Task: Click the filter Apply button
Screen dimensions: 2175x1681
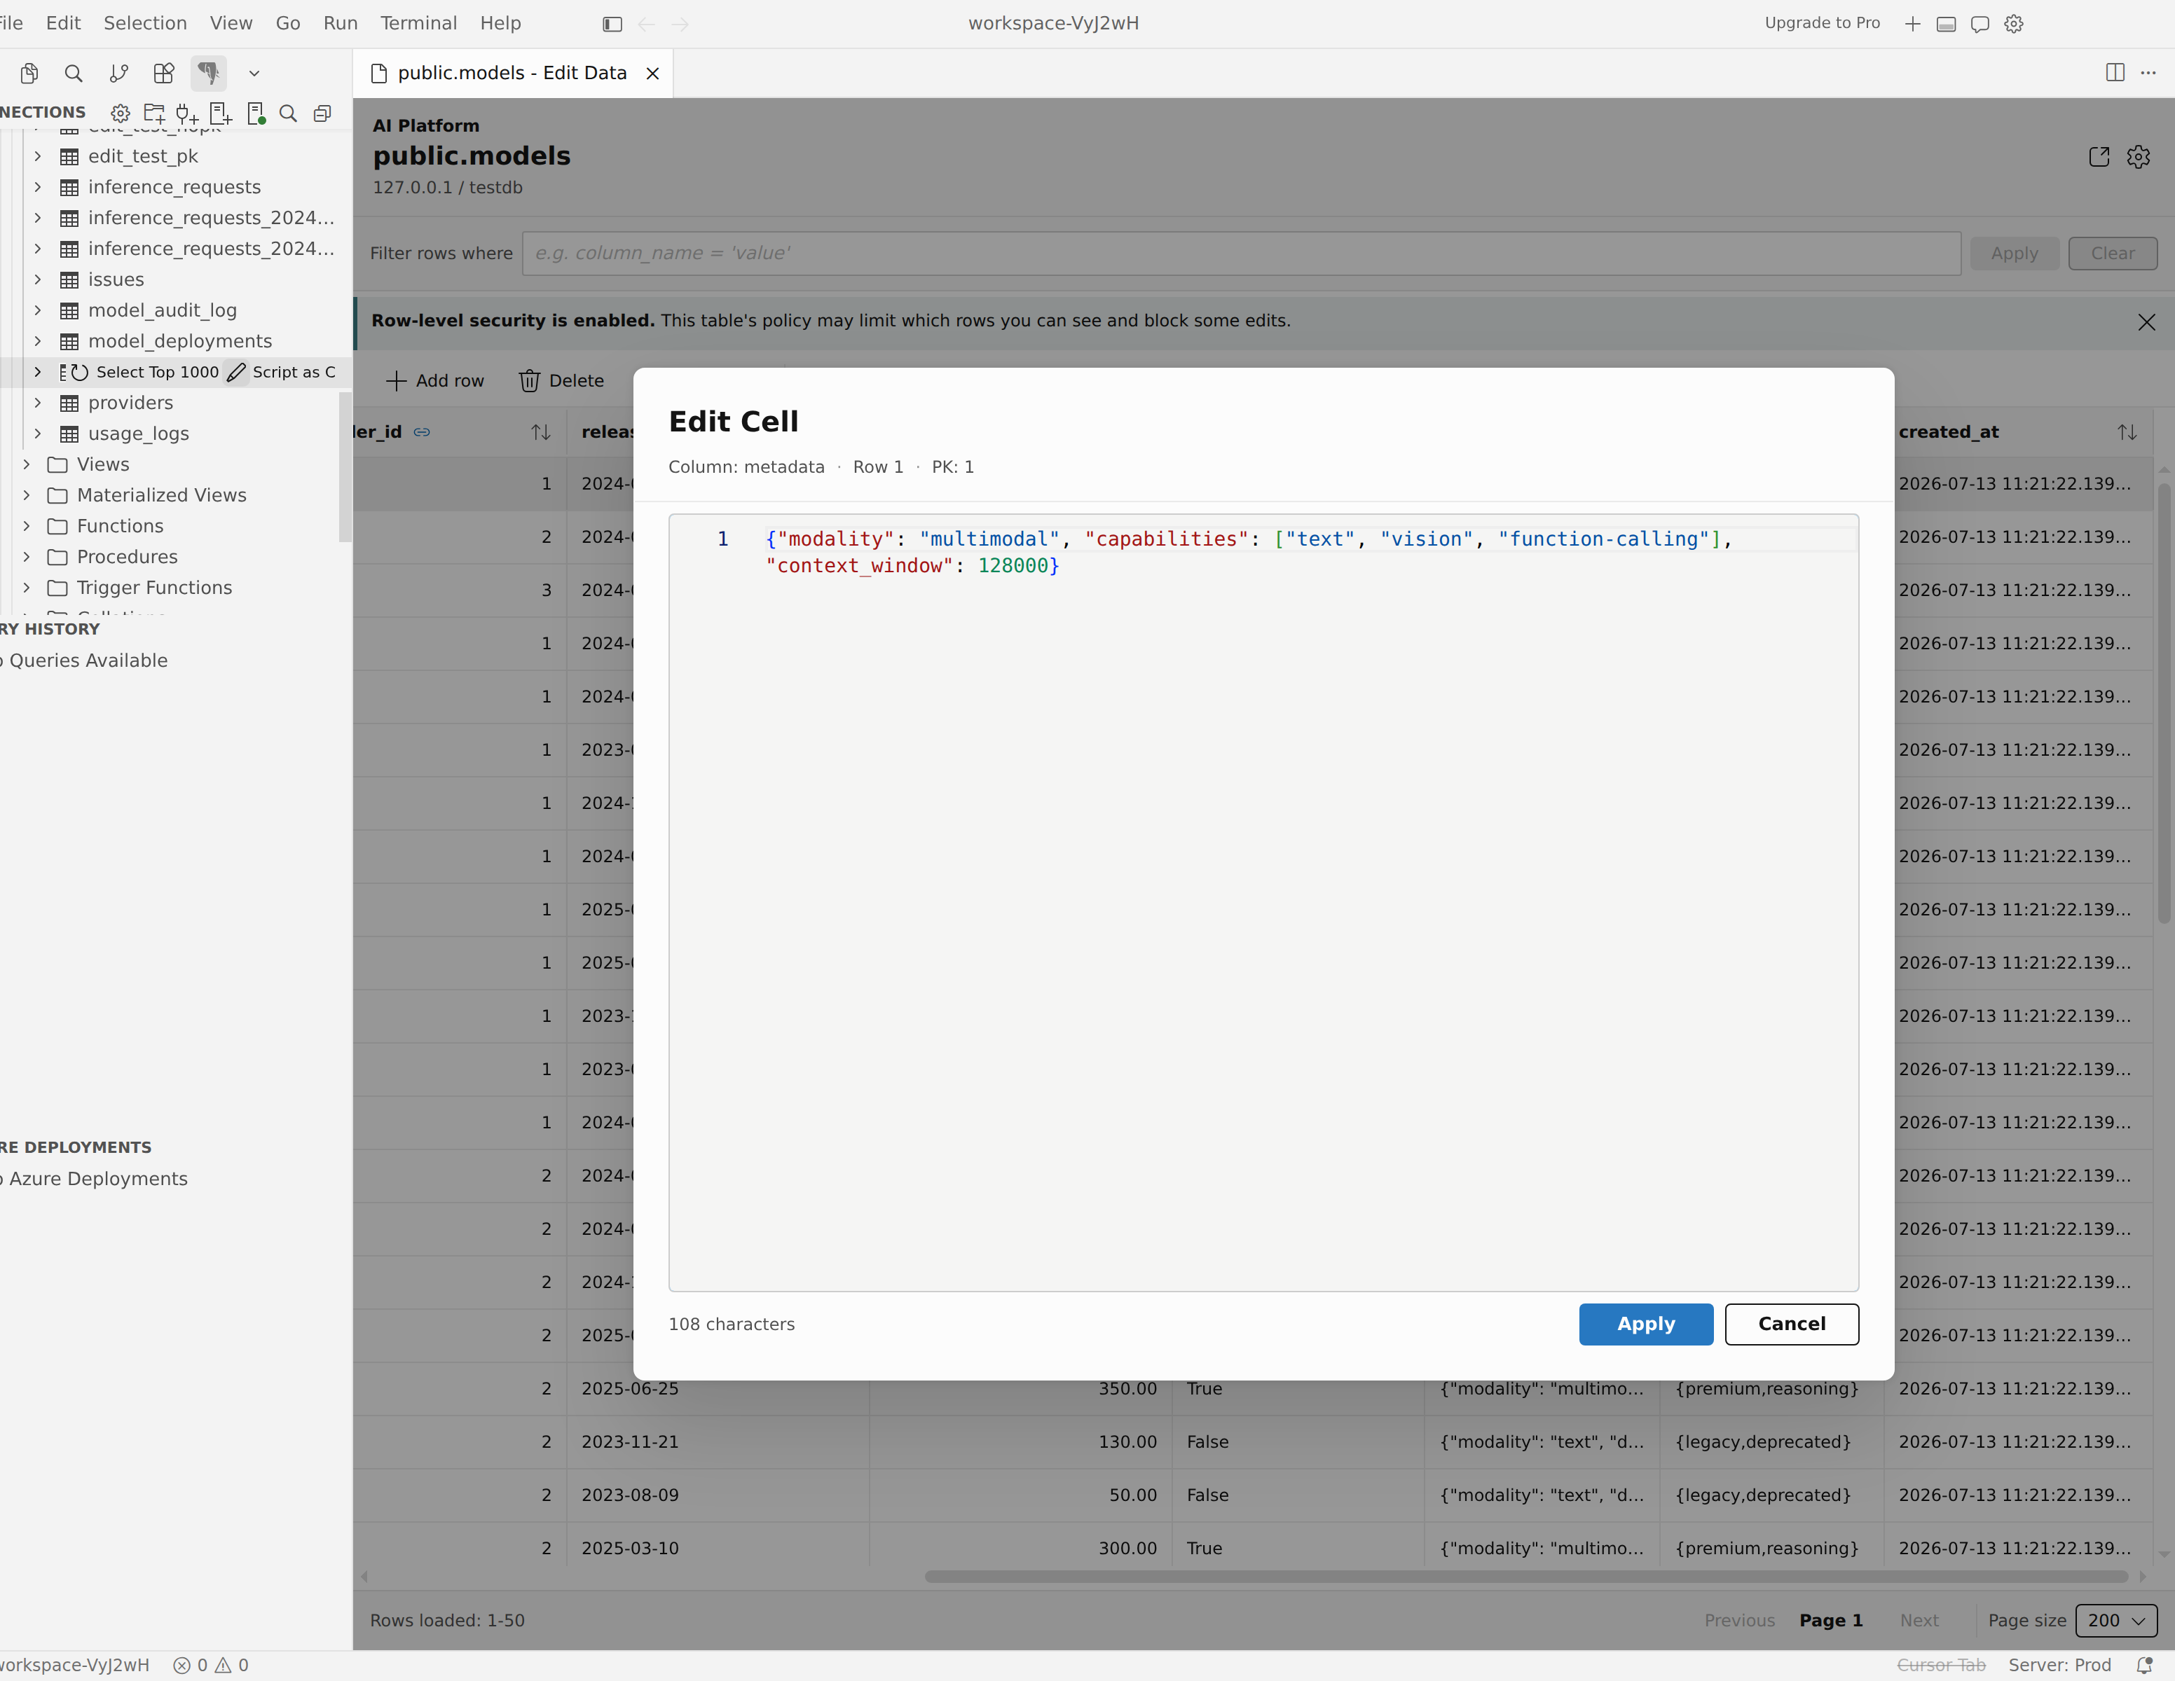Action: [x=2014, y=254]
